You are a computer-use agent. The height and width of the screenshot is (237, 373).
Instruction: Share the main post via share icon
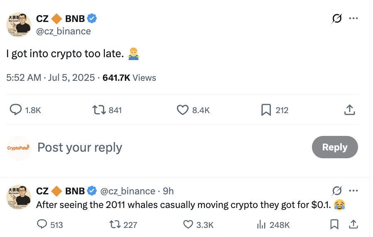[x=349, y=110]
